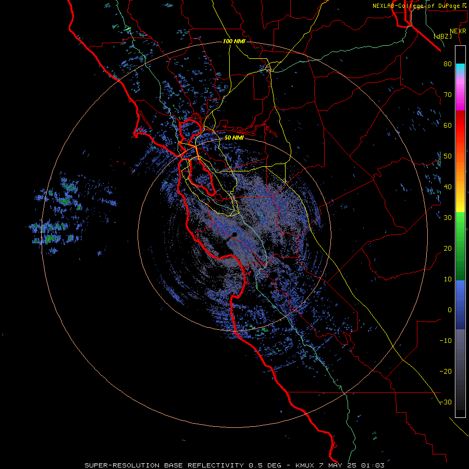Click the 40 dBZ scale value
469x469 pixels.
(448, 187)
